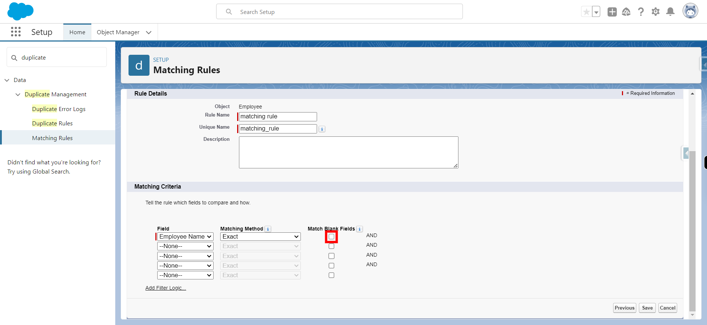
Task: Click the Quick Find magnifier icon
Action: click(14, 58)
